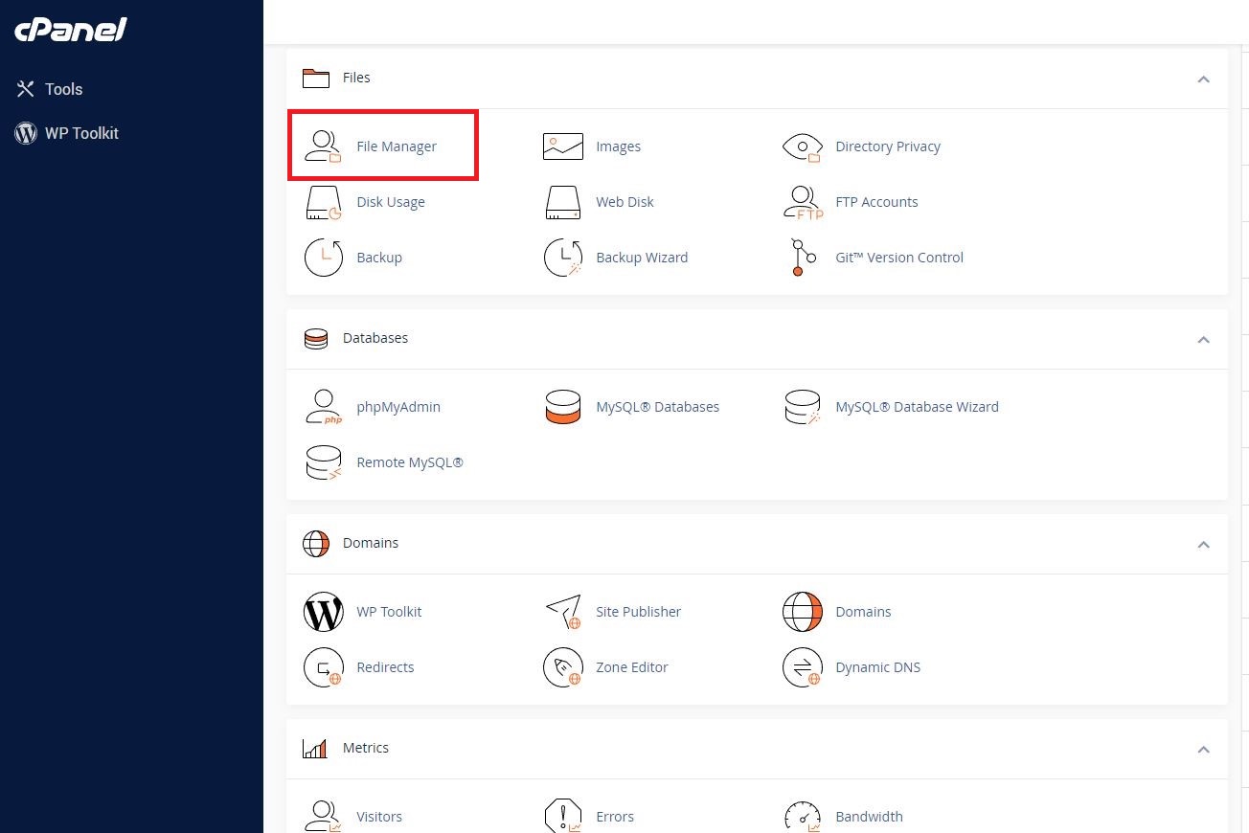Click the Directory Privacy eye icon
This screenshot has width=1249, height=833.
(803, 146)
